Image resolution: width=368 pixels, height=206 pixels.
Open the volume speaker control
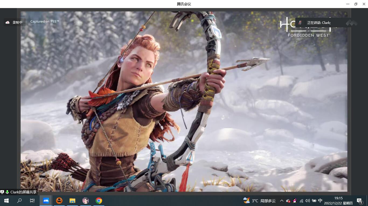308,201
